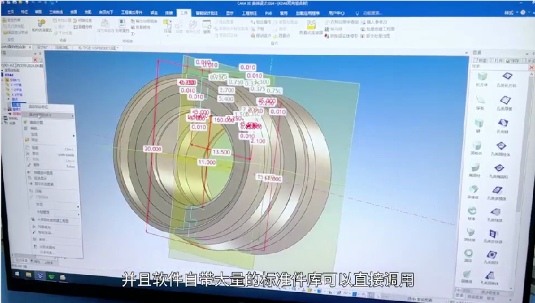
Task: Select the 长方体 box shape icon
Action: tap(480, 77)
